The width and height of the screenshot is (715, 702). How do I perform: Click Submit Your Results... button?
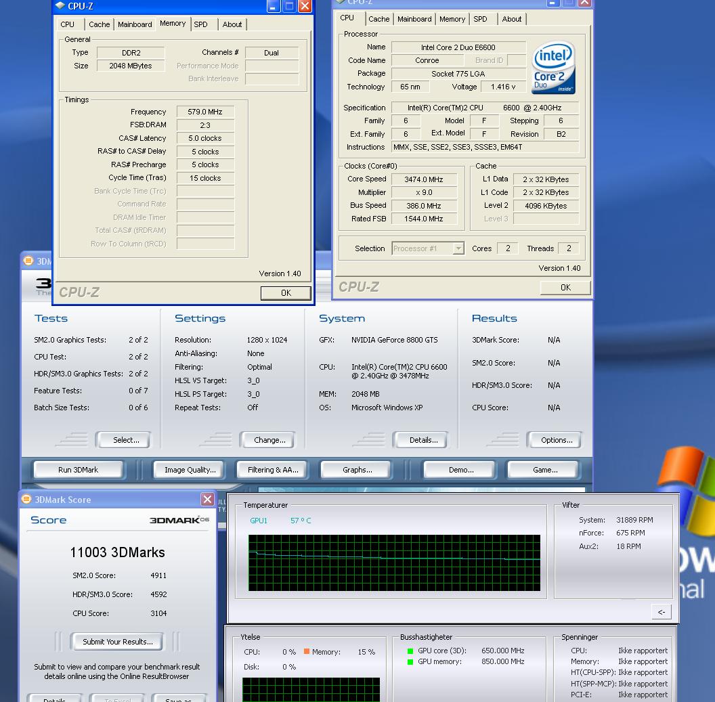click(118, 642)
